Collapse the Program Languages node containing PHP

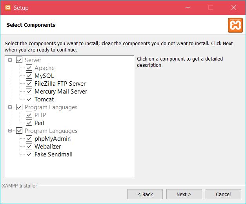[x=10, y=107]
